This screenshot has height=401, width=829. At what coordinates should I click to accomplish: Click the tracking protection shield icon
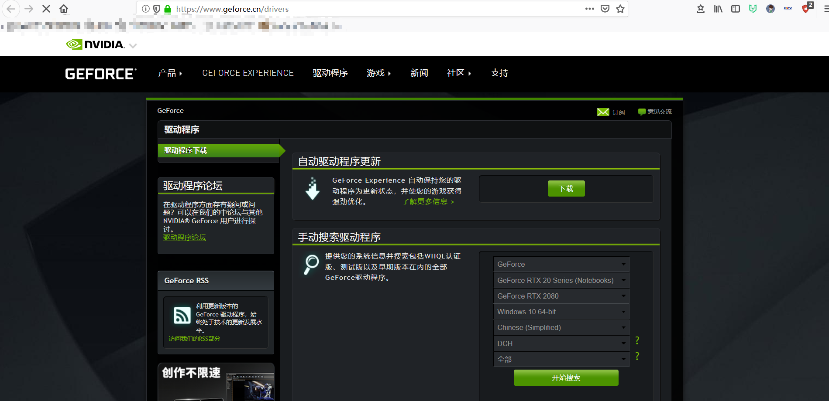point(157,9)
